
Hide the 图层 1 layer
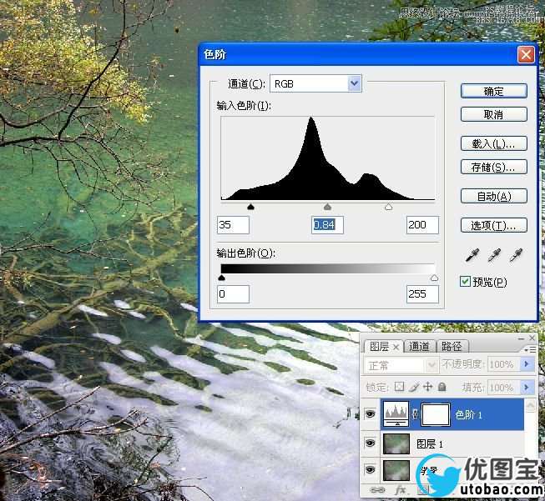pyautogui.click(x=371, y=443)
